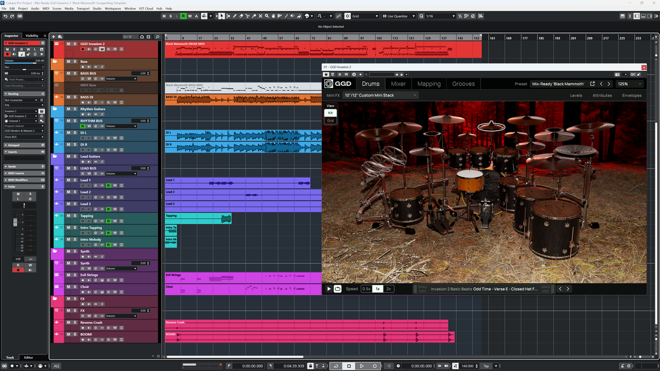Activate cycle loop in transport bar
This screenshot has width=660, height=371.
(x=335, y=366)
